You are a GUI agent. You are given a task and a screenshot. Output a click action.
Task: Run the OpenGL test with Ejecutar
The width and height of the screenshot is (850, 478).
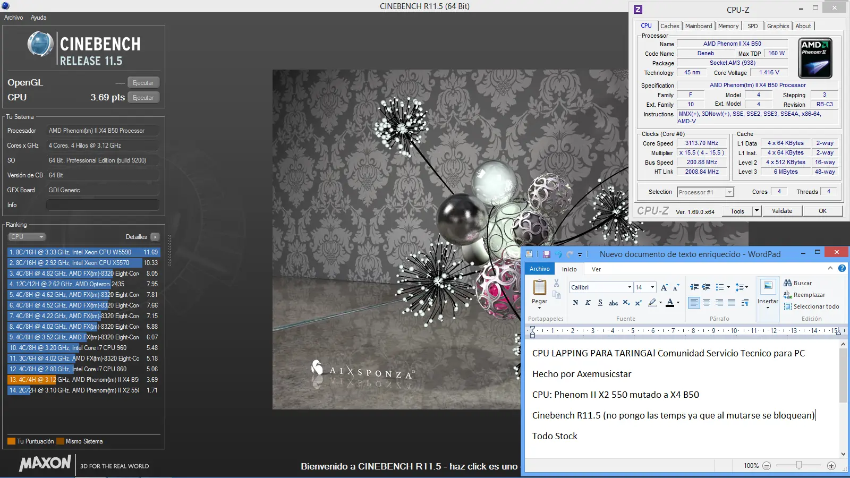(143, 83)
